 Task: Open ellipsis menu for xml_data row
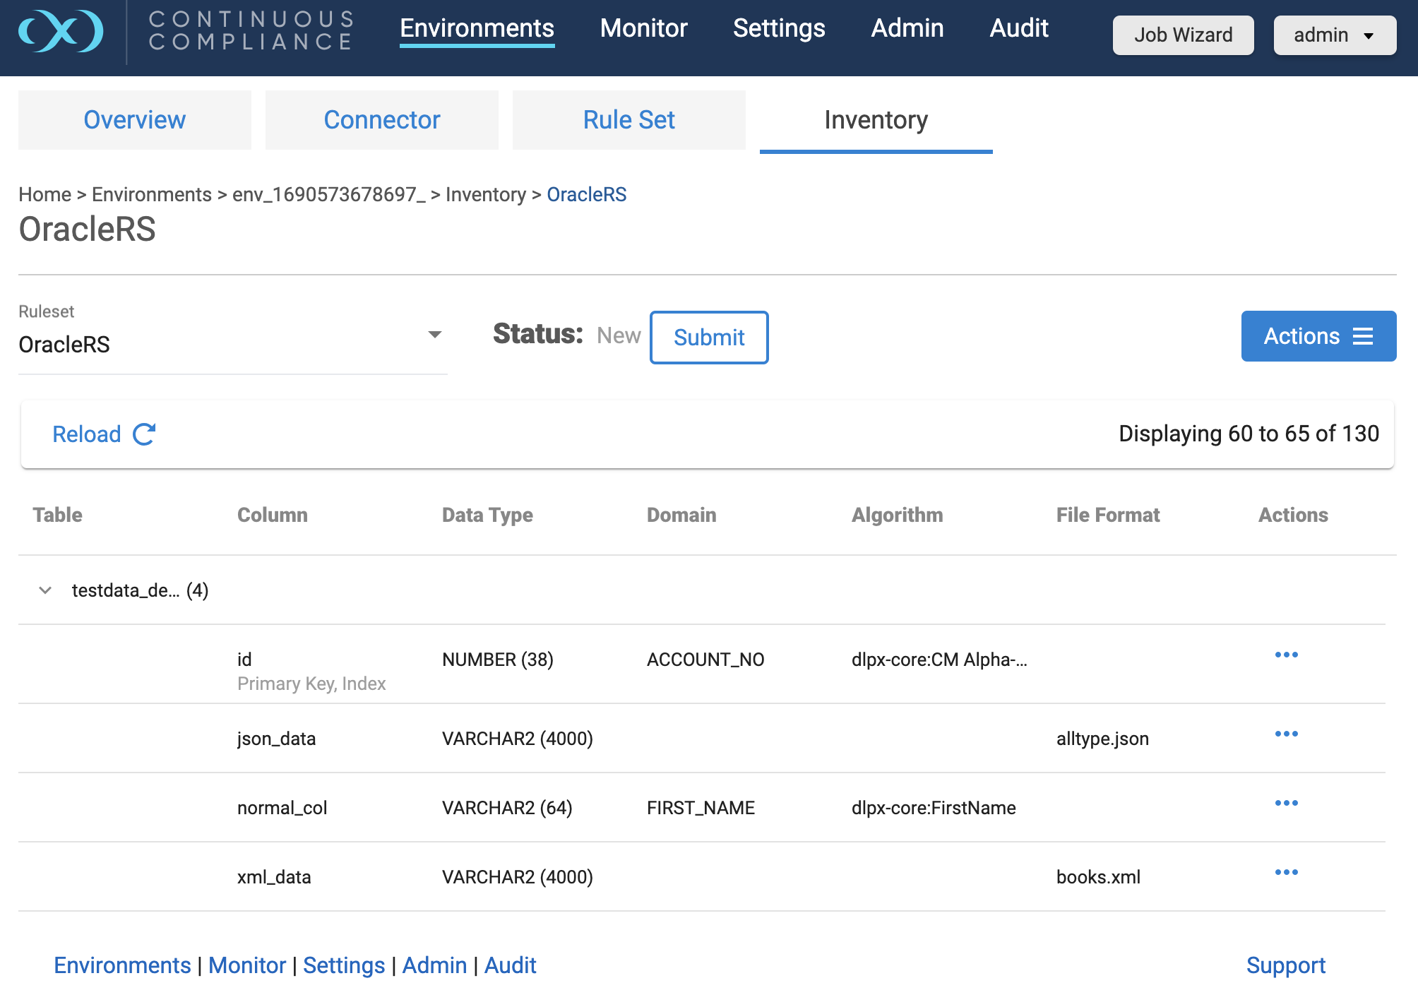coord(1286,873)
